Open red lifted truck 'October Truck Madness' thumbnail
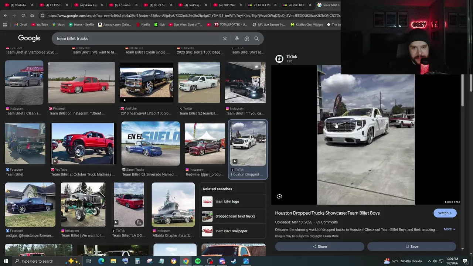 tap(83, 143)
